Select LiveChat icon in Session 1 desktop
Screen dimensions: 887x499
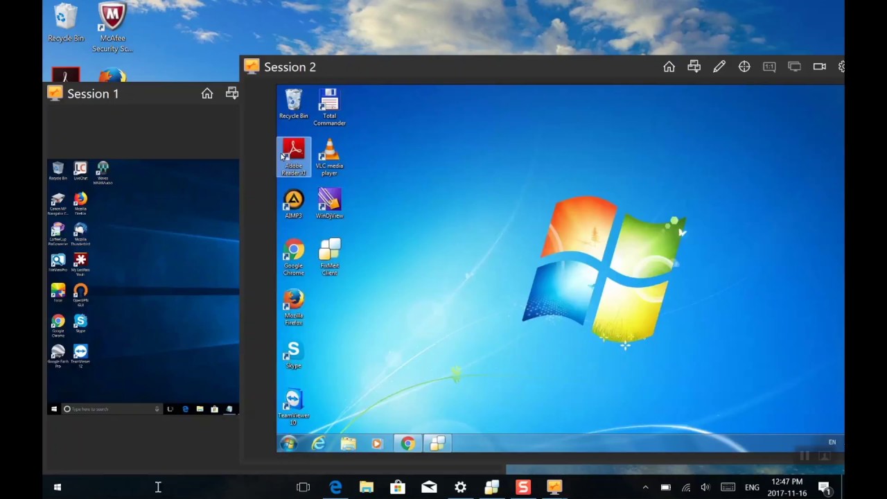tap(80, 170)
